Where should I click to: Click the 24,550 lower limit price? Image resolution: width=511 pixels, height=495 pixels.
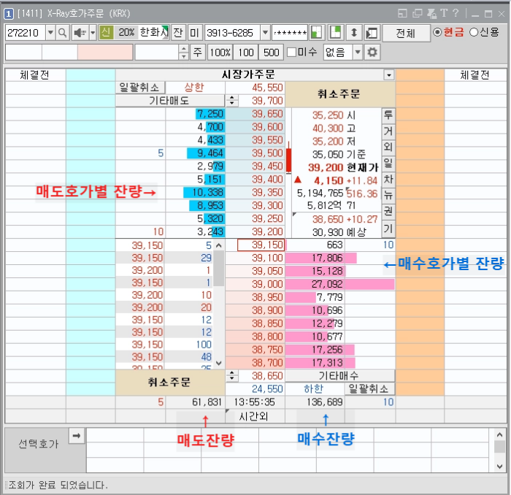click(255, 389)
